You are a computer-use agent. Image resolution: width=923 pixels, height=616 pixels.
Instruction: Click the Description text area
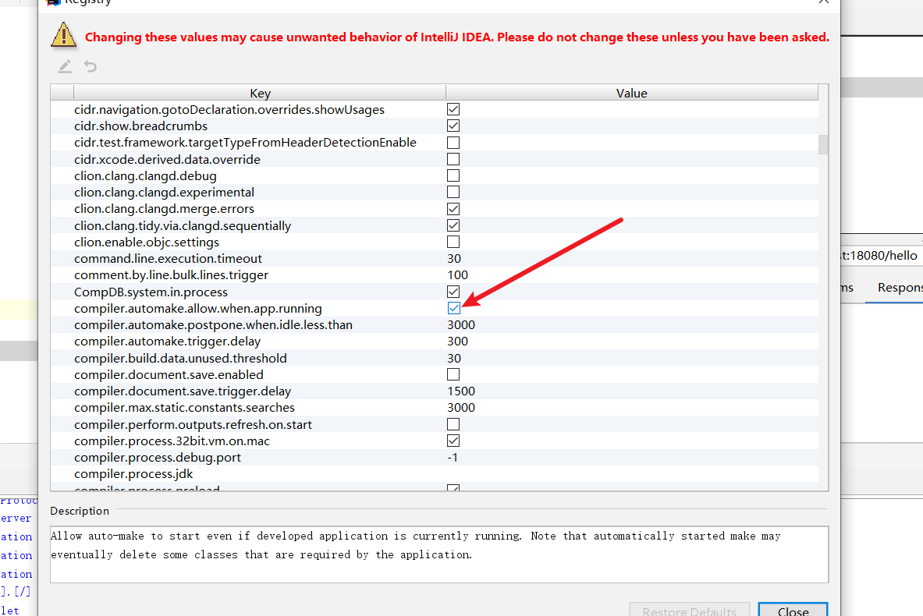(438, 554)
